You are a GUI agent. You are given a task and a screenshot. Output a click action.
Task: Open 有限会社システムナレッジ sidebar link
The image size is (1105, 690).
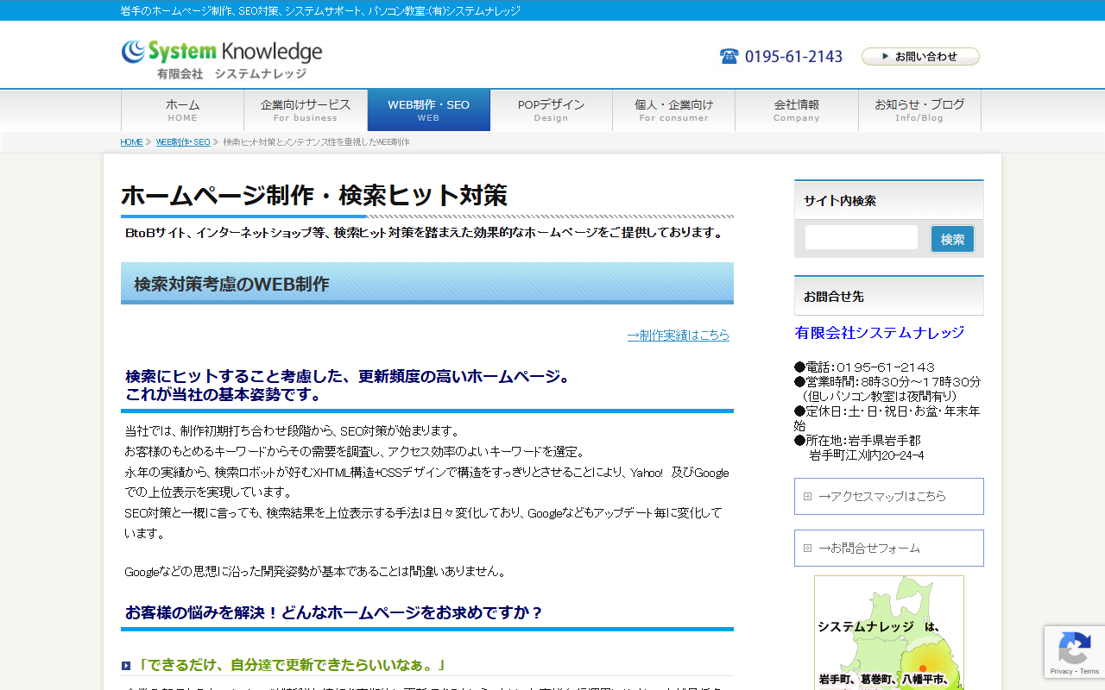click(879, 332)
